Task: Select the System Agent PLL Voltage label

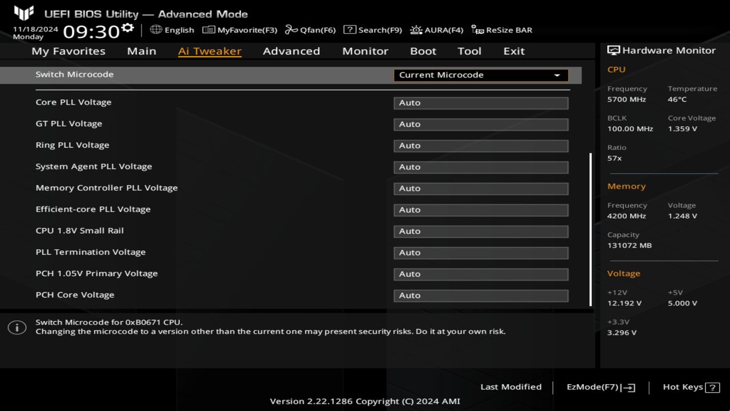Action: tap(94, 166)
